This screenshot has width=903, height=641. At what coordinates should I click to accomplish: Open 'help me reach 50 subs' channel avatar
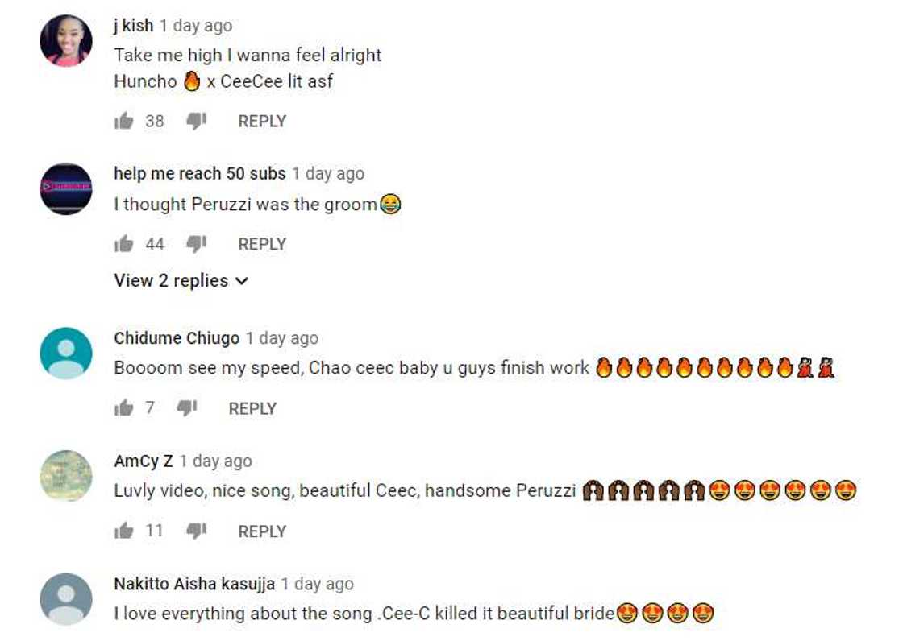66,189
